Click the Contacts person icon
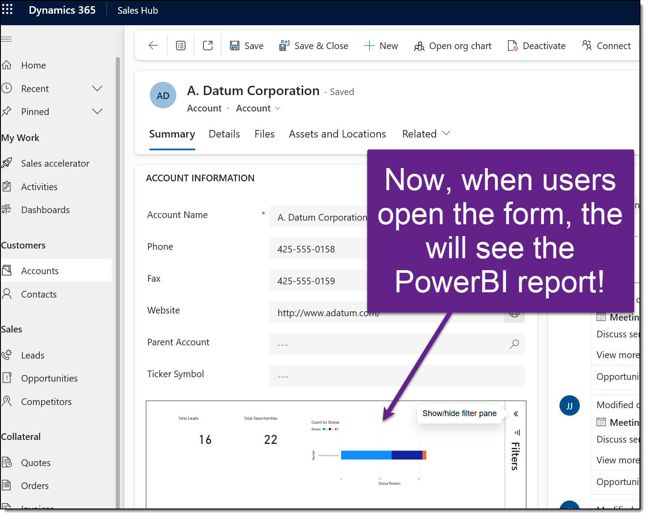 7,294
